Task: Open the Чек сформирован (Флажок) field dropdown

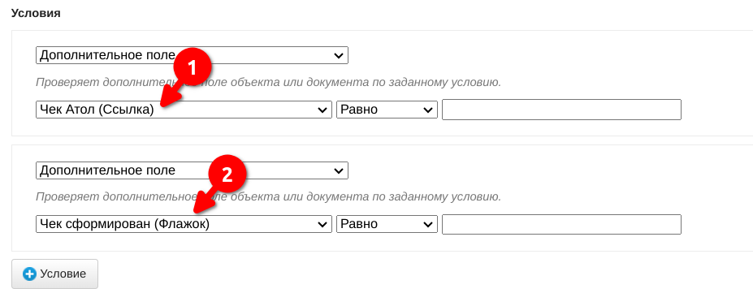Action: (184, 224)
